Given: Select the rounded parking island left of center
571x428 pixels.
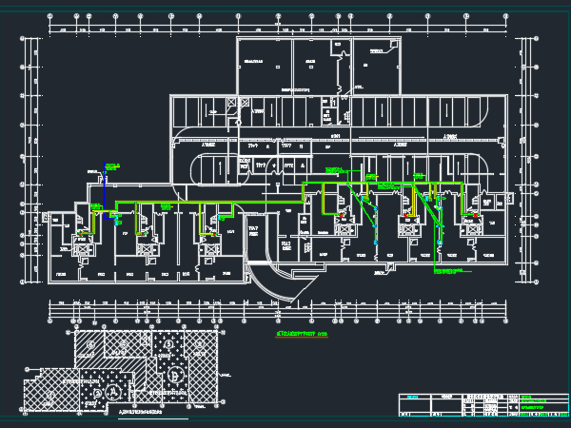Looking at the screenshot, I should pos(220,169).
